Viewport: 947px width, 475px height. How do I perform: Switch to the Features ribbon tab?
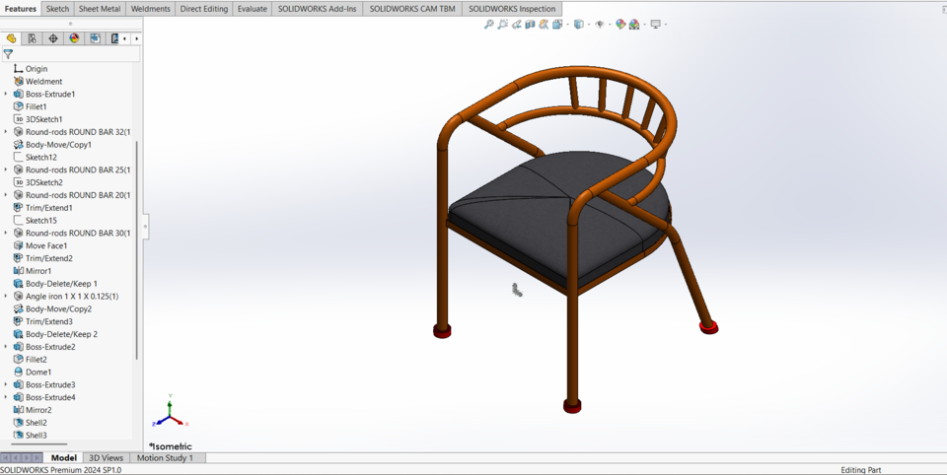pyautogui.click(x=21, y=9)
